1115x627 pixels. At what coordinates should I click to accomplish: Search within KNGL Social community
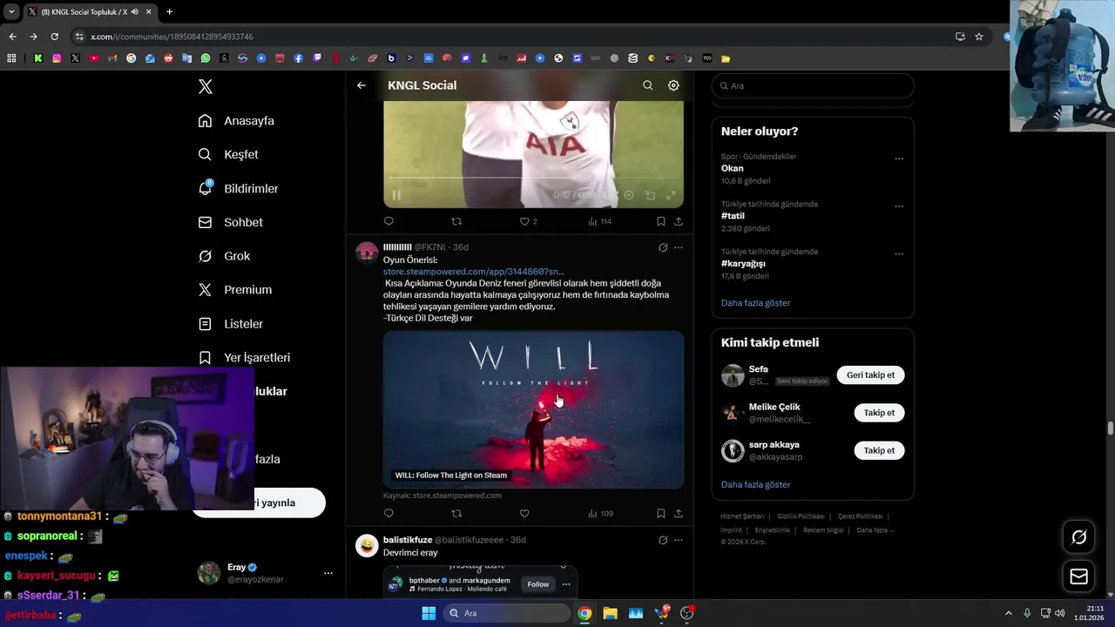click(x=647, y=85)
